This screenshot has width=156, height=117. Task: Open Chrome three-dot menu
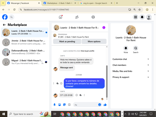coord(153,10)
